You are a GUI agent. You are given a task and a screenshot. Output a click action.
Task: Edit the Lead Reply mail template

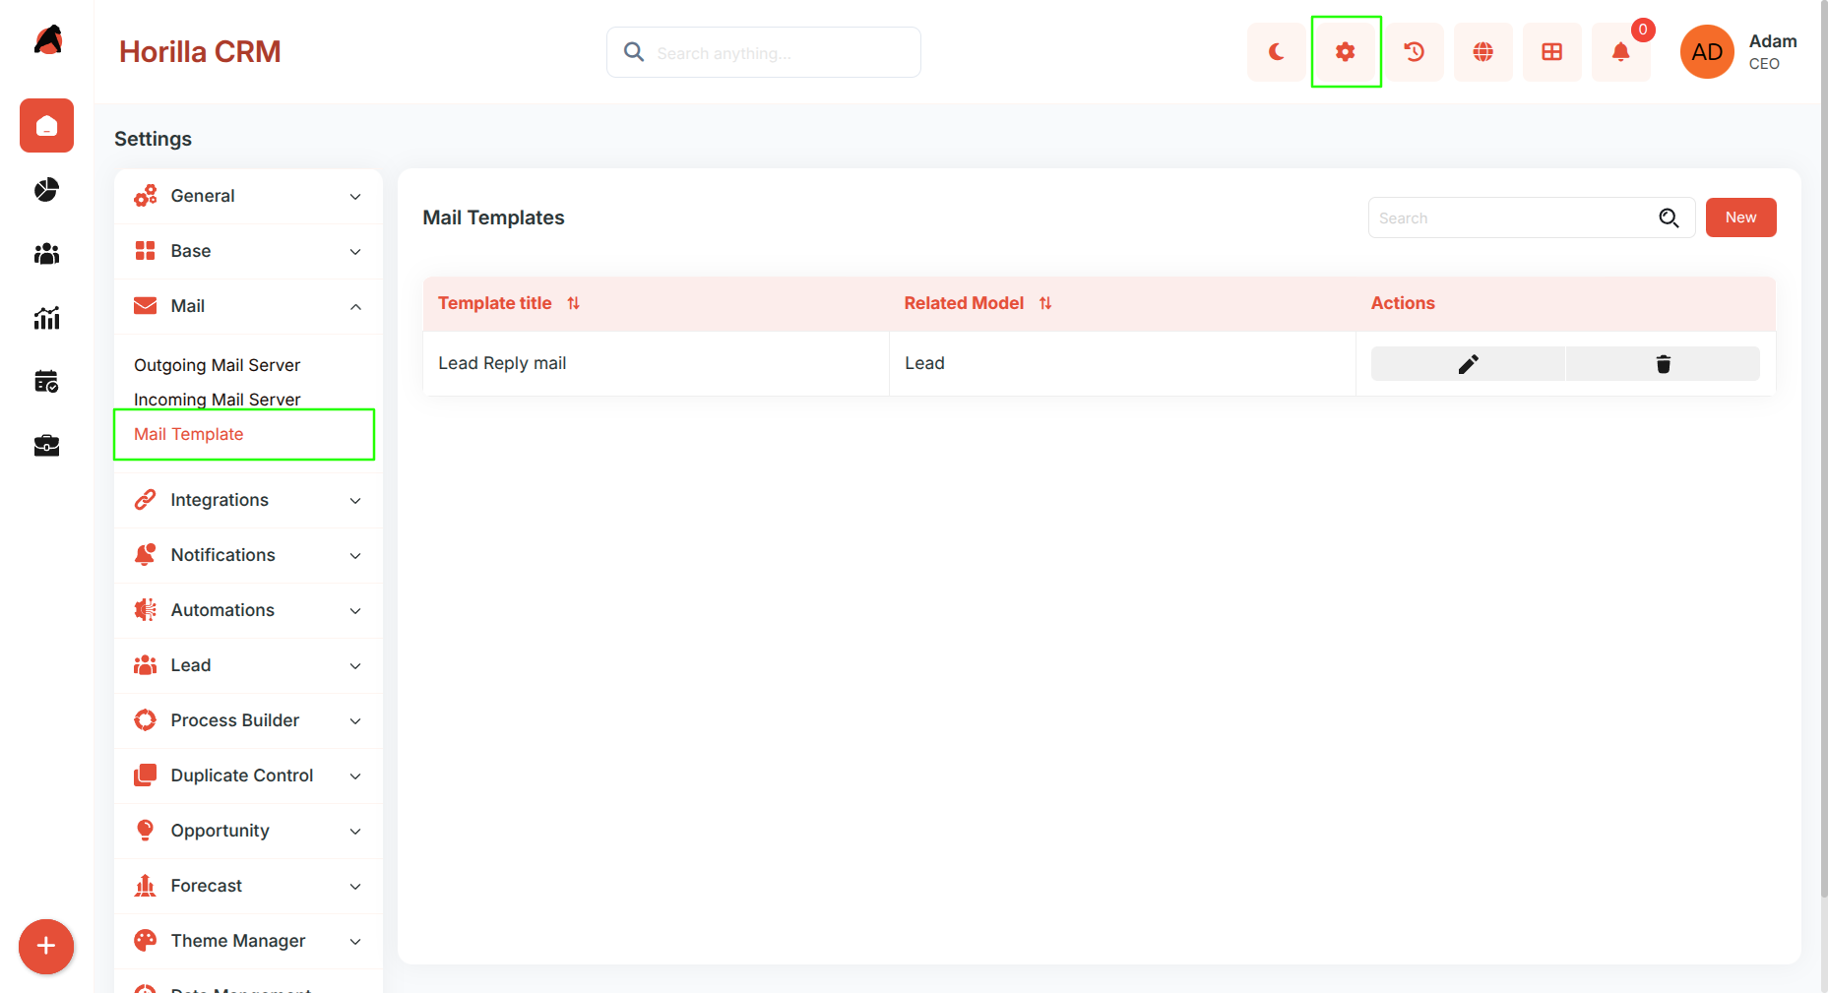pyautogui.click(x=1468, y=364)
